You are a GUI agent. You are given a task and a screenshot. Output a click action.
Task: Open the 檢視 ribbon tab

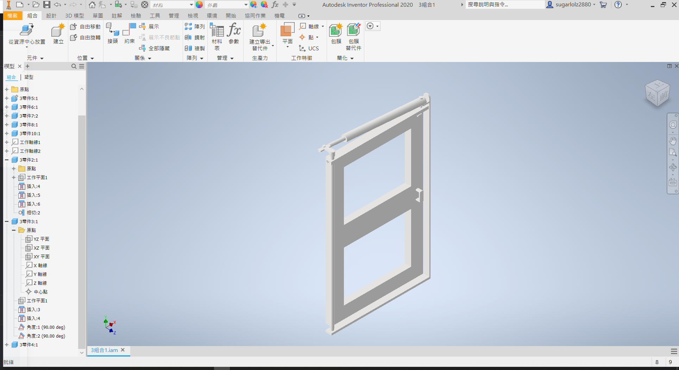[193, 16]
